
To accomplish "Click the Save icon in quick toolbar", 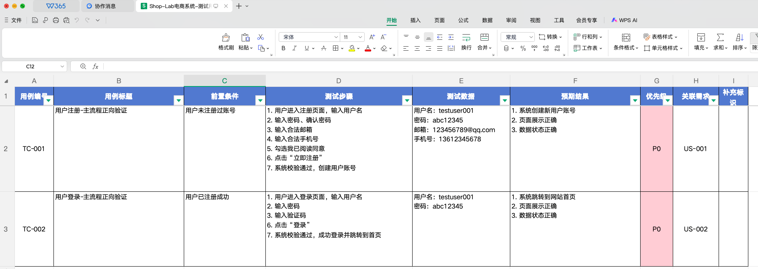I will [x=35, y=20].
